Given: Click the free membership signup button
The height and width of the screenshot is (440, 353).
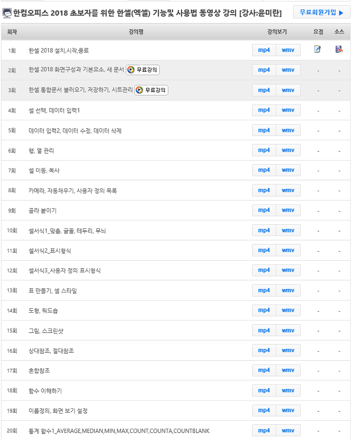Looking at the screenshot, I should [x=321, y=12].
